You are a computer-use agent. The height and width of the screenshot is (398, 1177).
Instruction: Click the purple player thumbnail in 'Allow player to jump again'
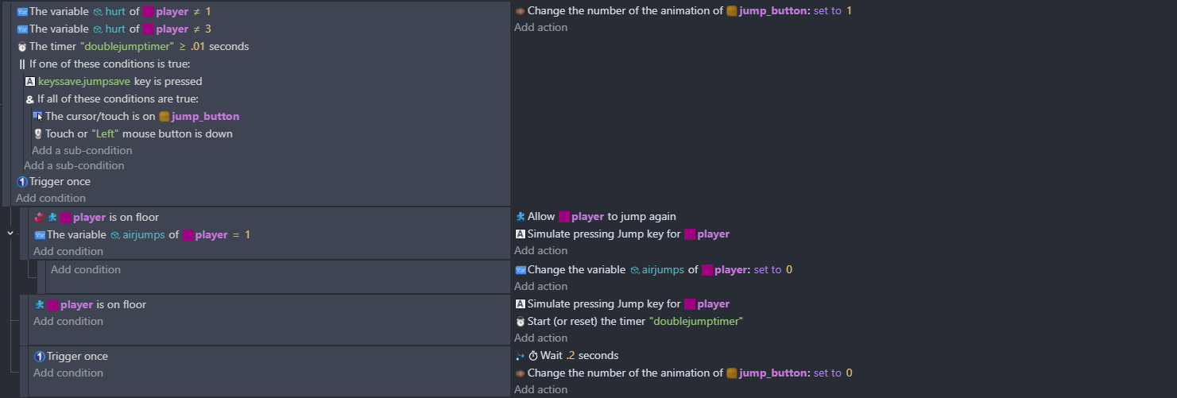point(564,217)
